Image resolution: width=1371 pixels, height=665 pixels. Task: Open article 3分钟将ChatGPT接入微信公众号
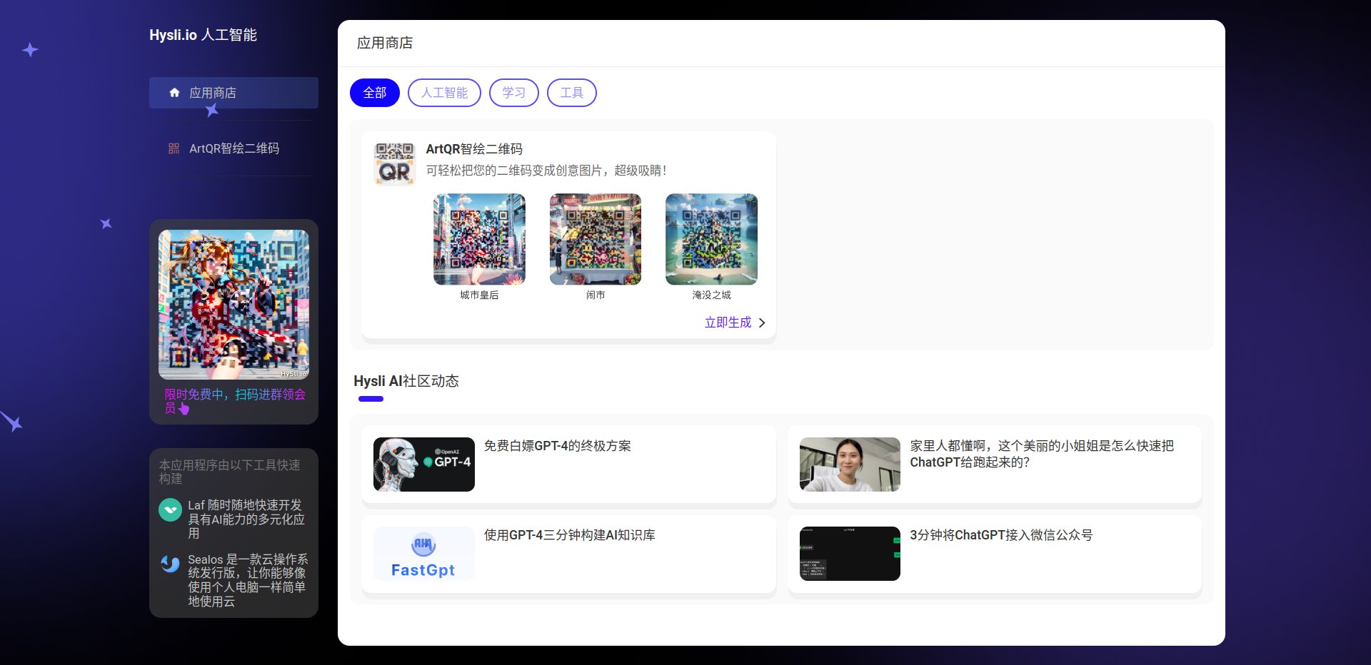pos(1001,535)
